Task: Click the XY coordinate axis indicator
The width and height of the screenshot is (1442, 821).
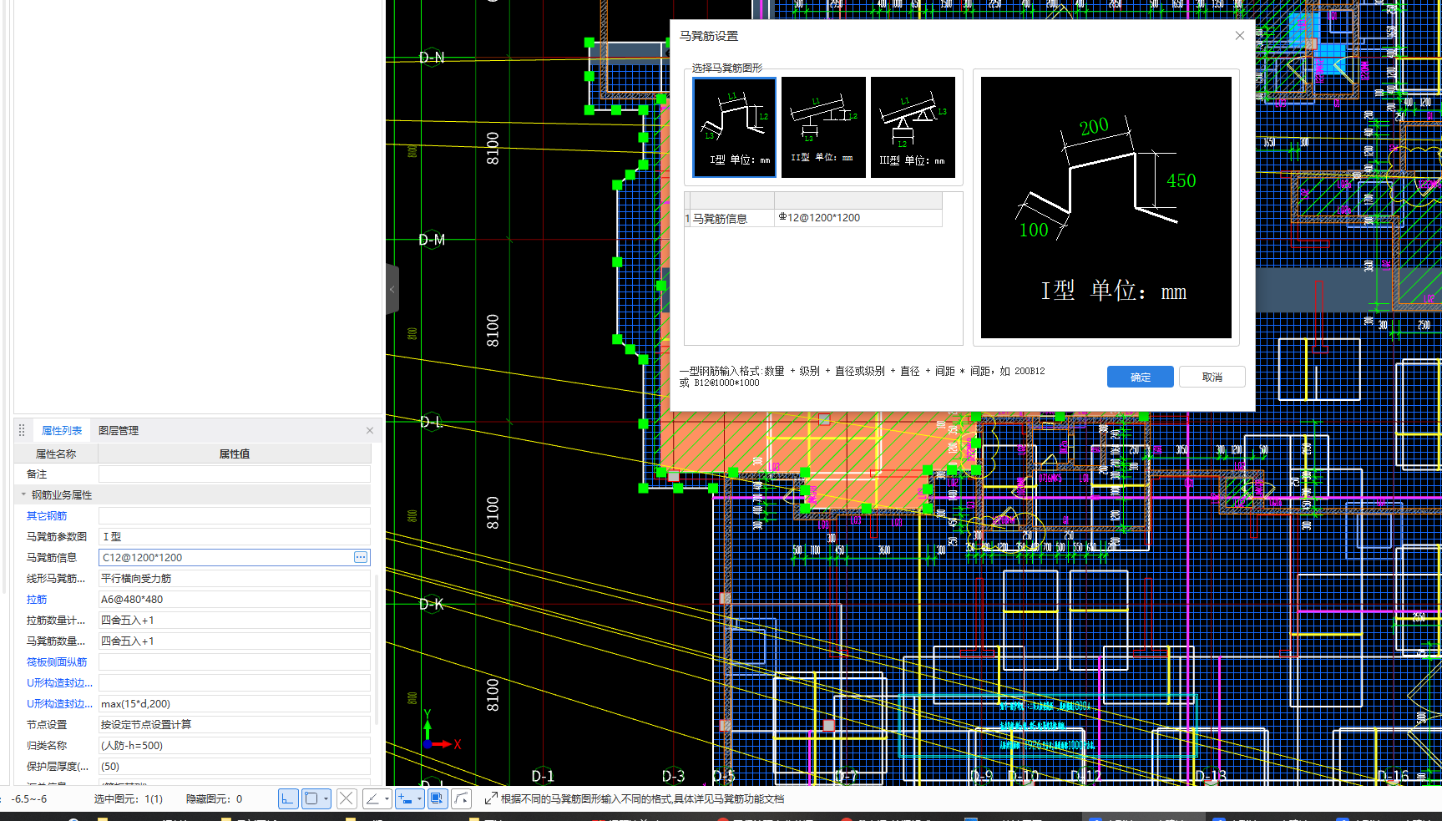Action: [x=441, y=731]
